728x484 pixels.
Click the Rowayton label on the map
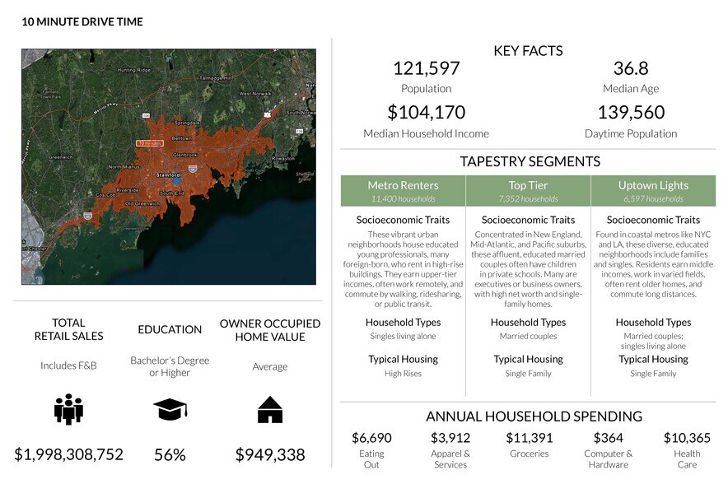[x=282, y=159]
